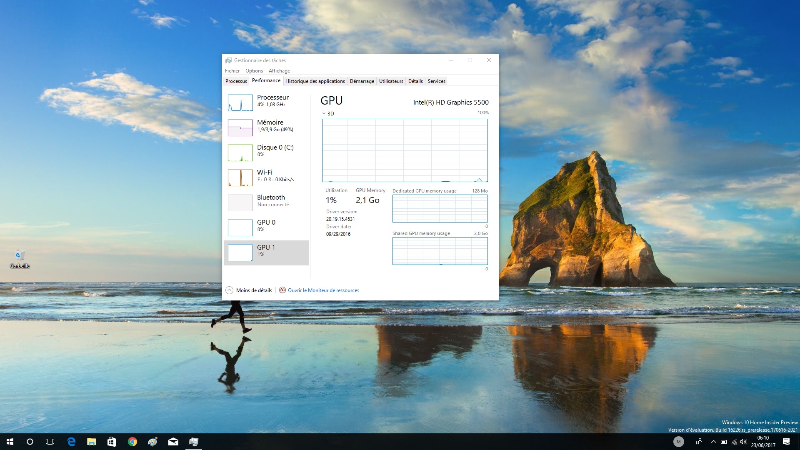Select the GPU 1 monitor

(266, 252)
